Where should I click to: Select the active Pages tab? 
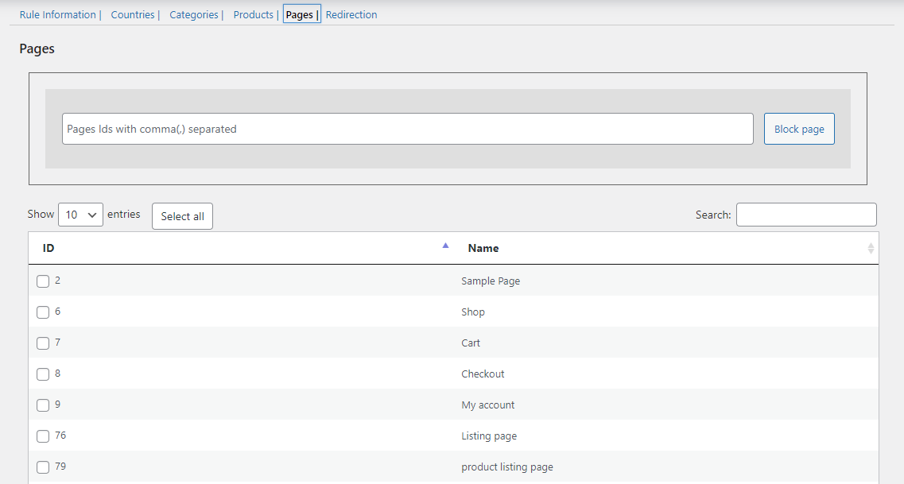click(300, 15)
